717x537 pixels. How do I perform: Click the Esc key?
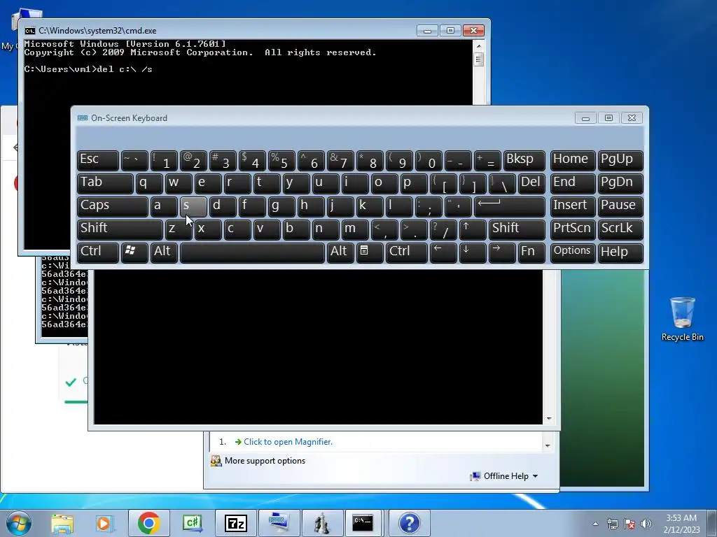coord(98,160)
